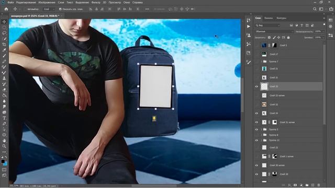Select the Magic Wand tool
This screenshot has height=188, width=335.
point(4,39)
